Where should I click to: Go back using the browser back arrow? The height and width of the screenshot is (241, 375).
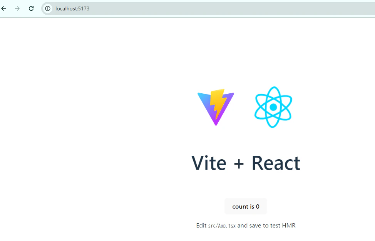click(x=3, y=8)
